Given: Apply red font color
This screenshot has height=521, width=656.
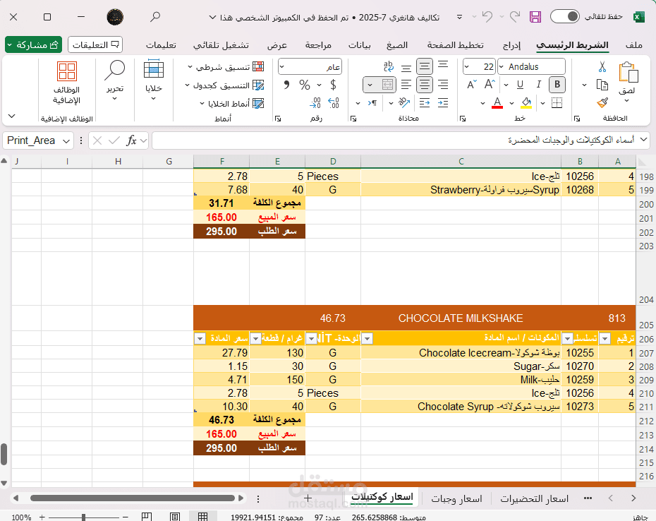Looking at the screenshot, I should click(x=497, y=102).
